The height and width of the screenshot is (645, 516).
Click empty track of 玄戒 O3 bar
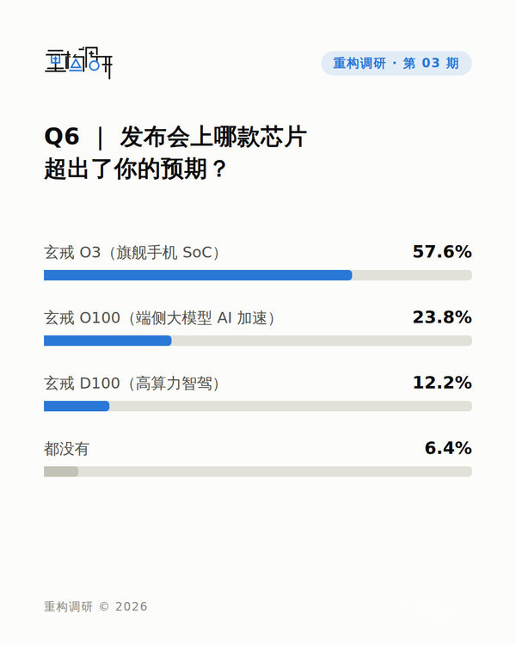pyautogui.click(x=412, y=275)
